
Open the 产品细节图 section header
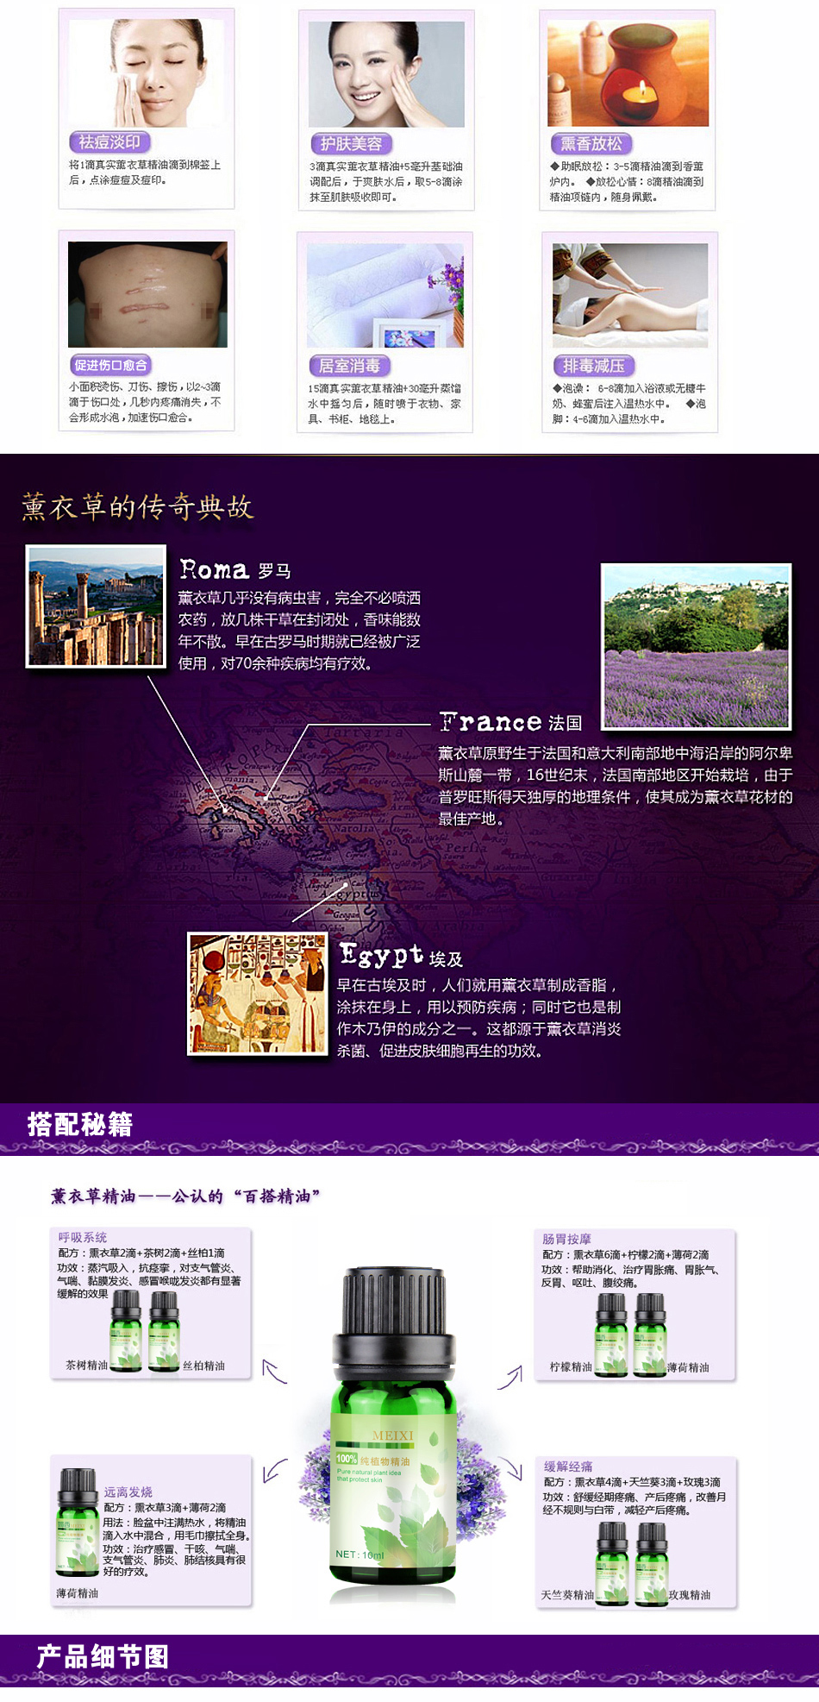coord(103,1656)
